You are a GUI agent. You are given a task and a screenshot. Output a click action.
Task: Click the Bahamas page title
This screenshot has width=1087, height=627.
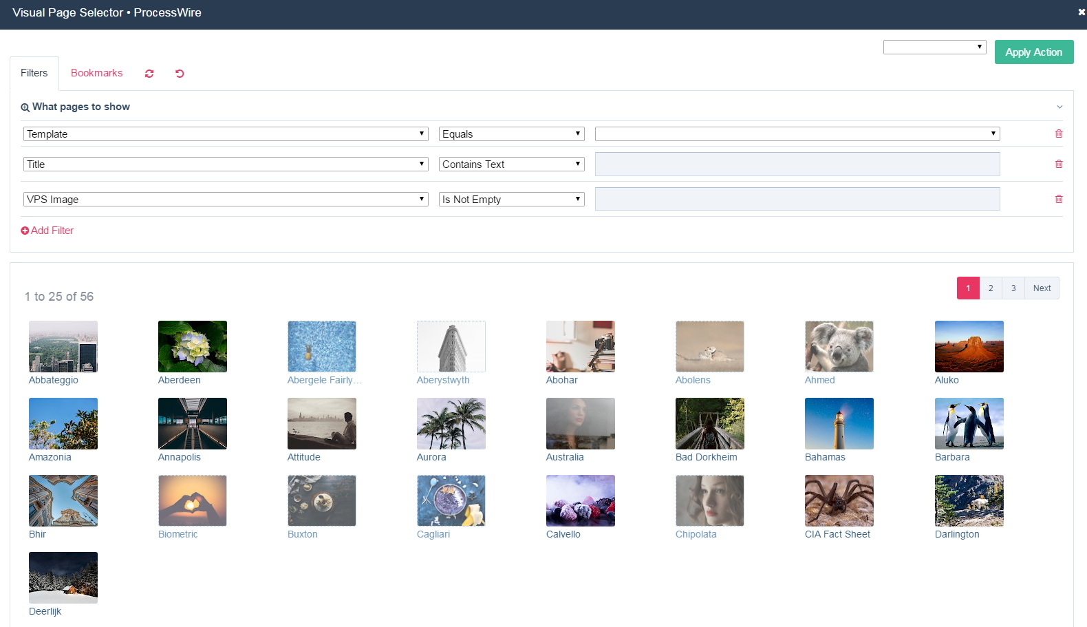pyautogui.click(x=825, y=457)
